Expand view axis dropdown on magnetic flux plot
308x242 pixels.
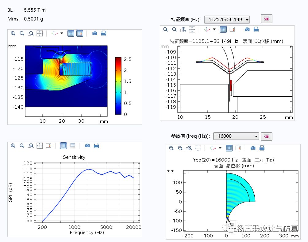click(x=62, y=33)
